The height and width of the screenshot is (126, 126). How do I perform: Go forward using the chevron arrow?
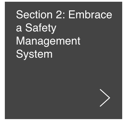[105, 98]
